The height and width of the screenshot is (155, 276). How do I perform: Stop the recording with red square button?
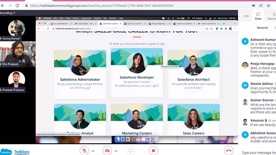(x=153, y=151)
